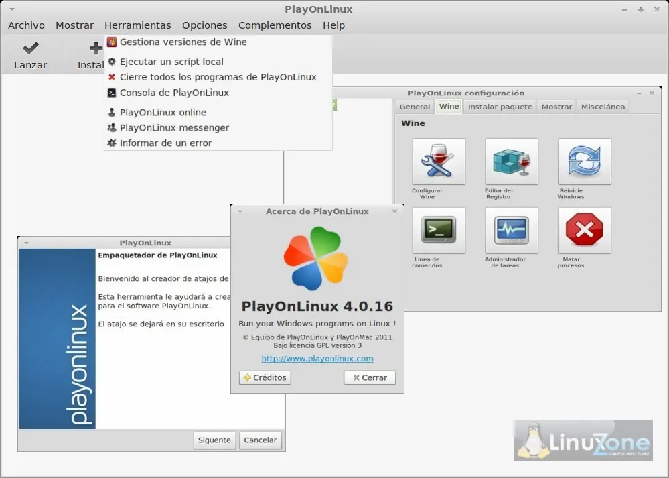The width and height of the screenshot is (669, 478).
Task: Click 'PlayOnLinux 4.0.16' version text
Action: coord(317,306)
